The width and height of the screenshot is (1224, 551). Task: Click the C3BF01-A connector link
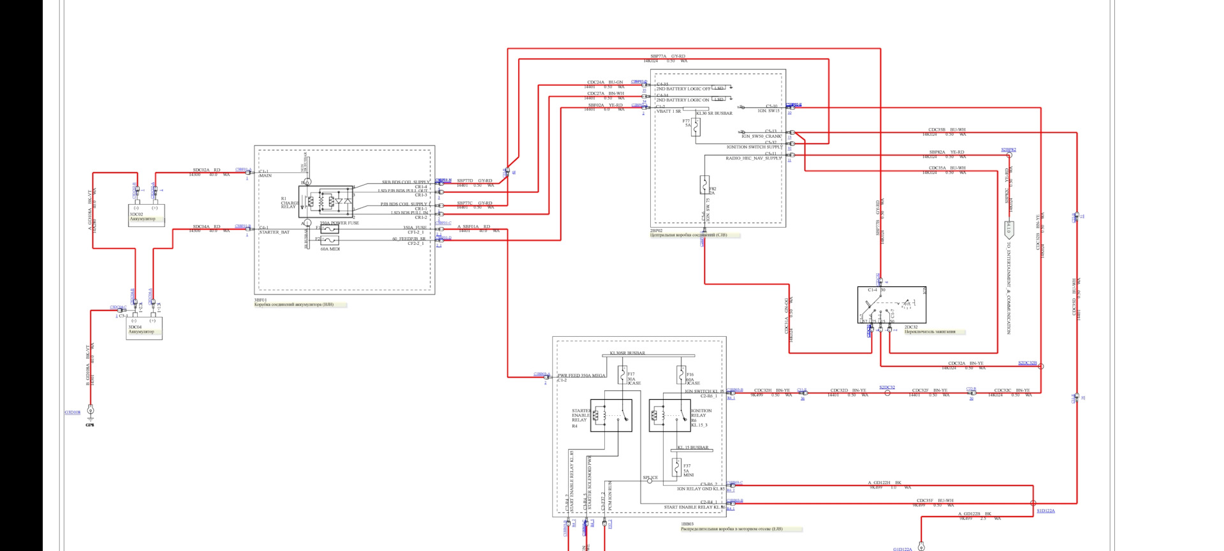(x=243, y=170)
